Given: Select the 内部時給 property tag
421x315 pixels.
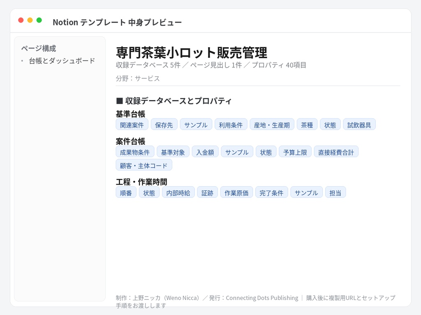Looking at the screenshot, I should click(178, 193).
